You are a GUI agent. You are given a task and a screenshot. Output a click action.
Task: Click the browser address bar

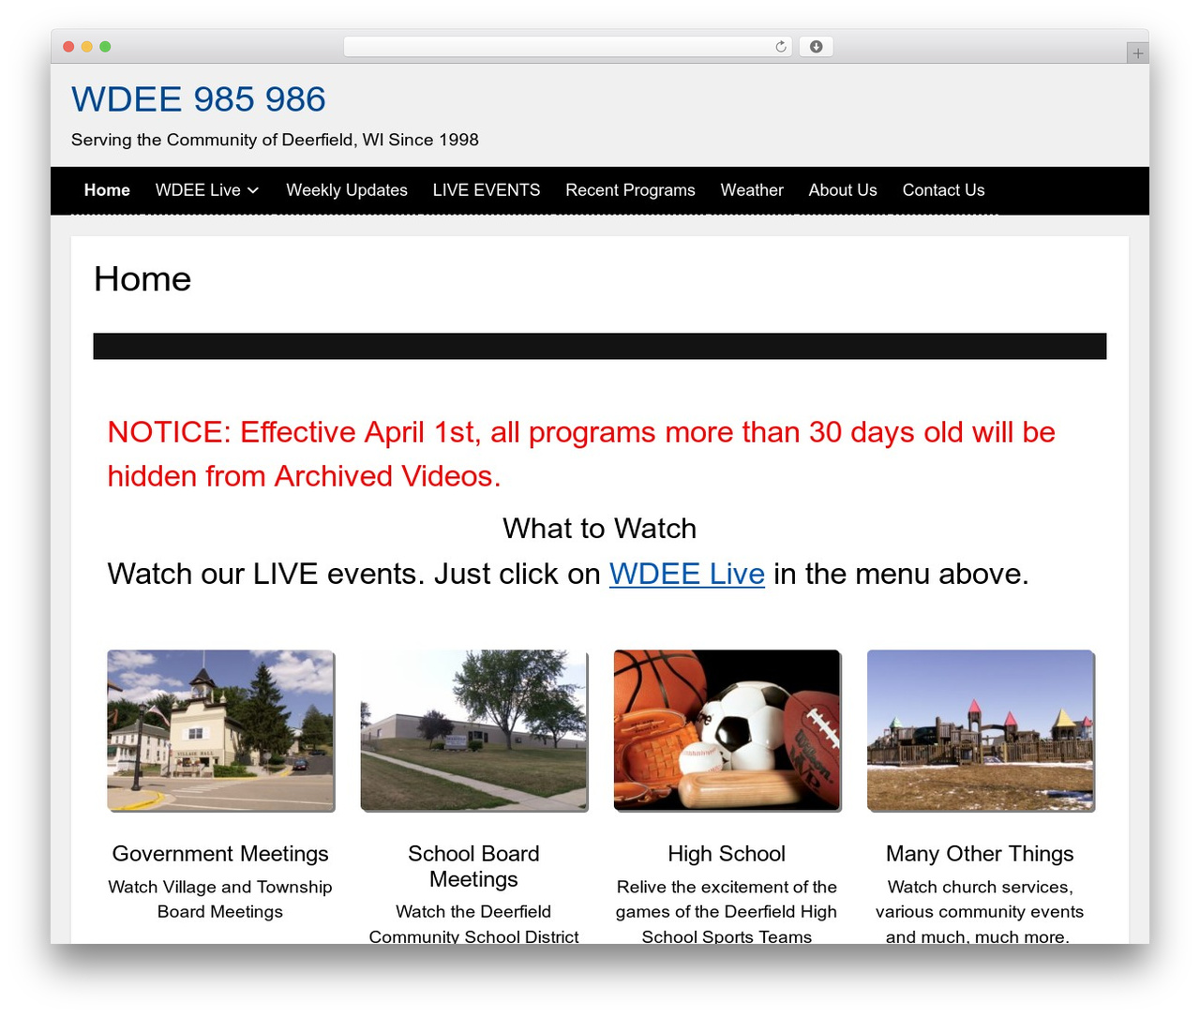568,47
